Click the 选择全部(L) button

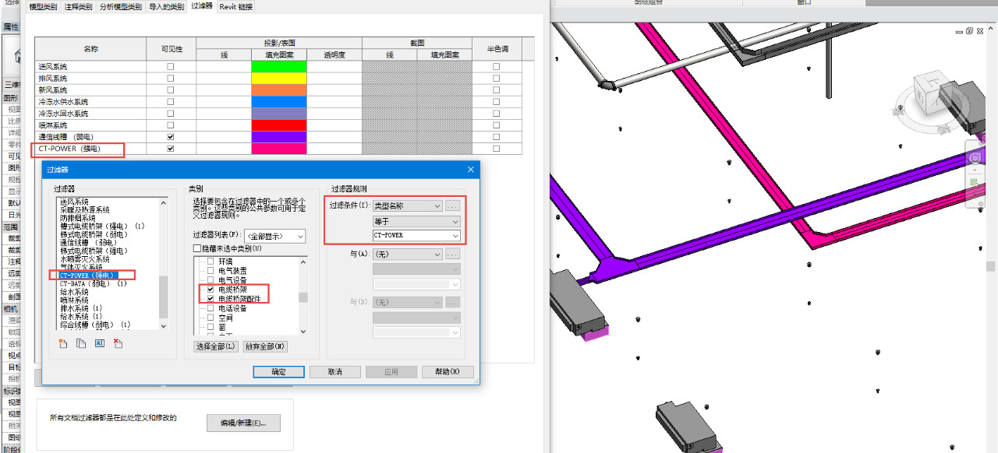coord(215,346)
